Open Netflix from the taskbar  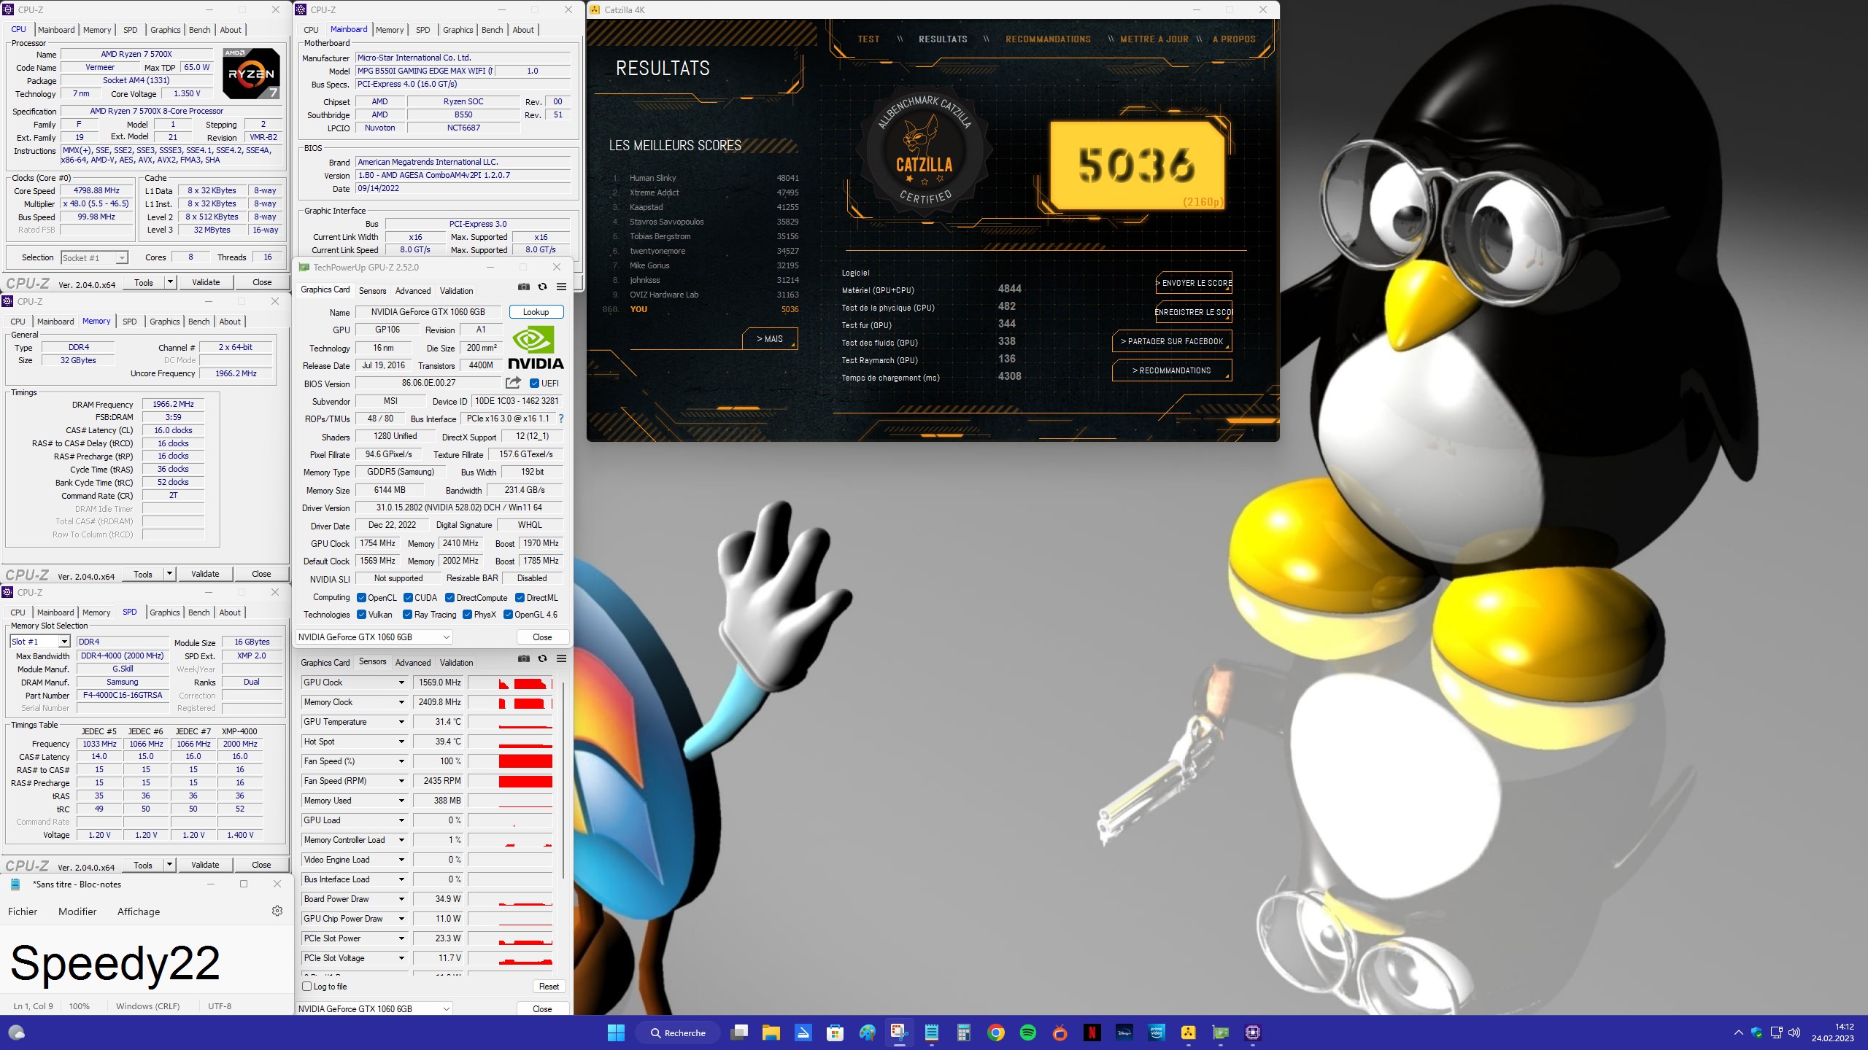(x=1092, y=1032)
